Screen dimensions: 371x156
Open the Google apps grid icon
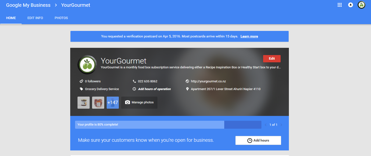point(340,5)
